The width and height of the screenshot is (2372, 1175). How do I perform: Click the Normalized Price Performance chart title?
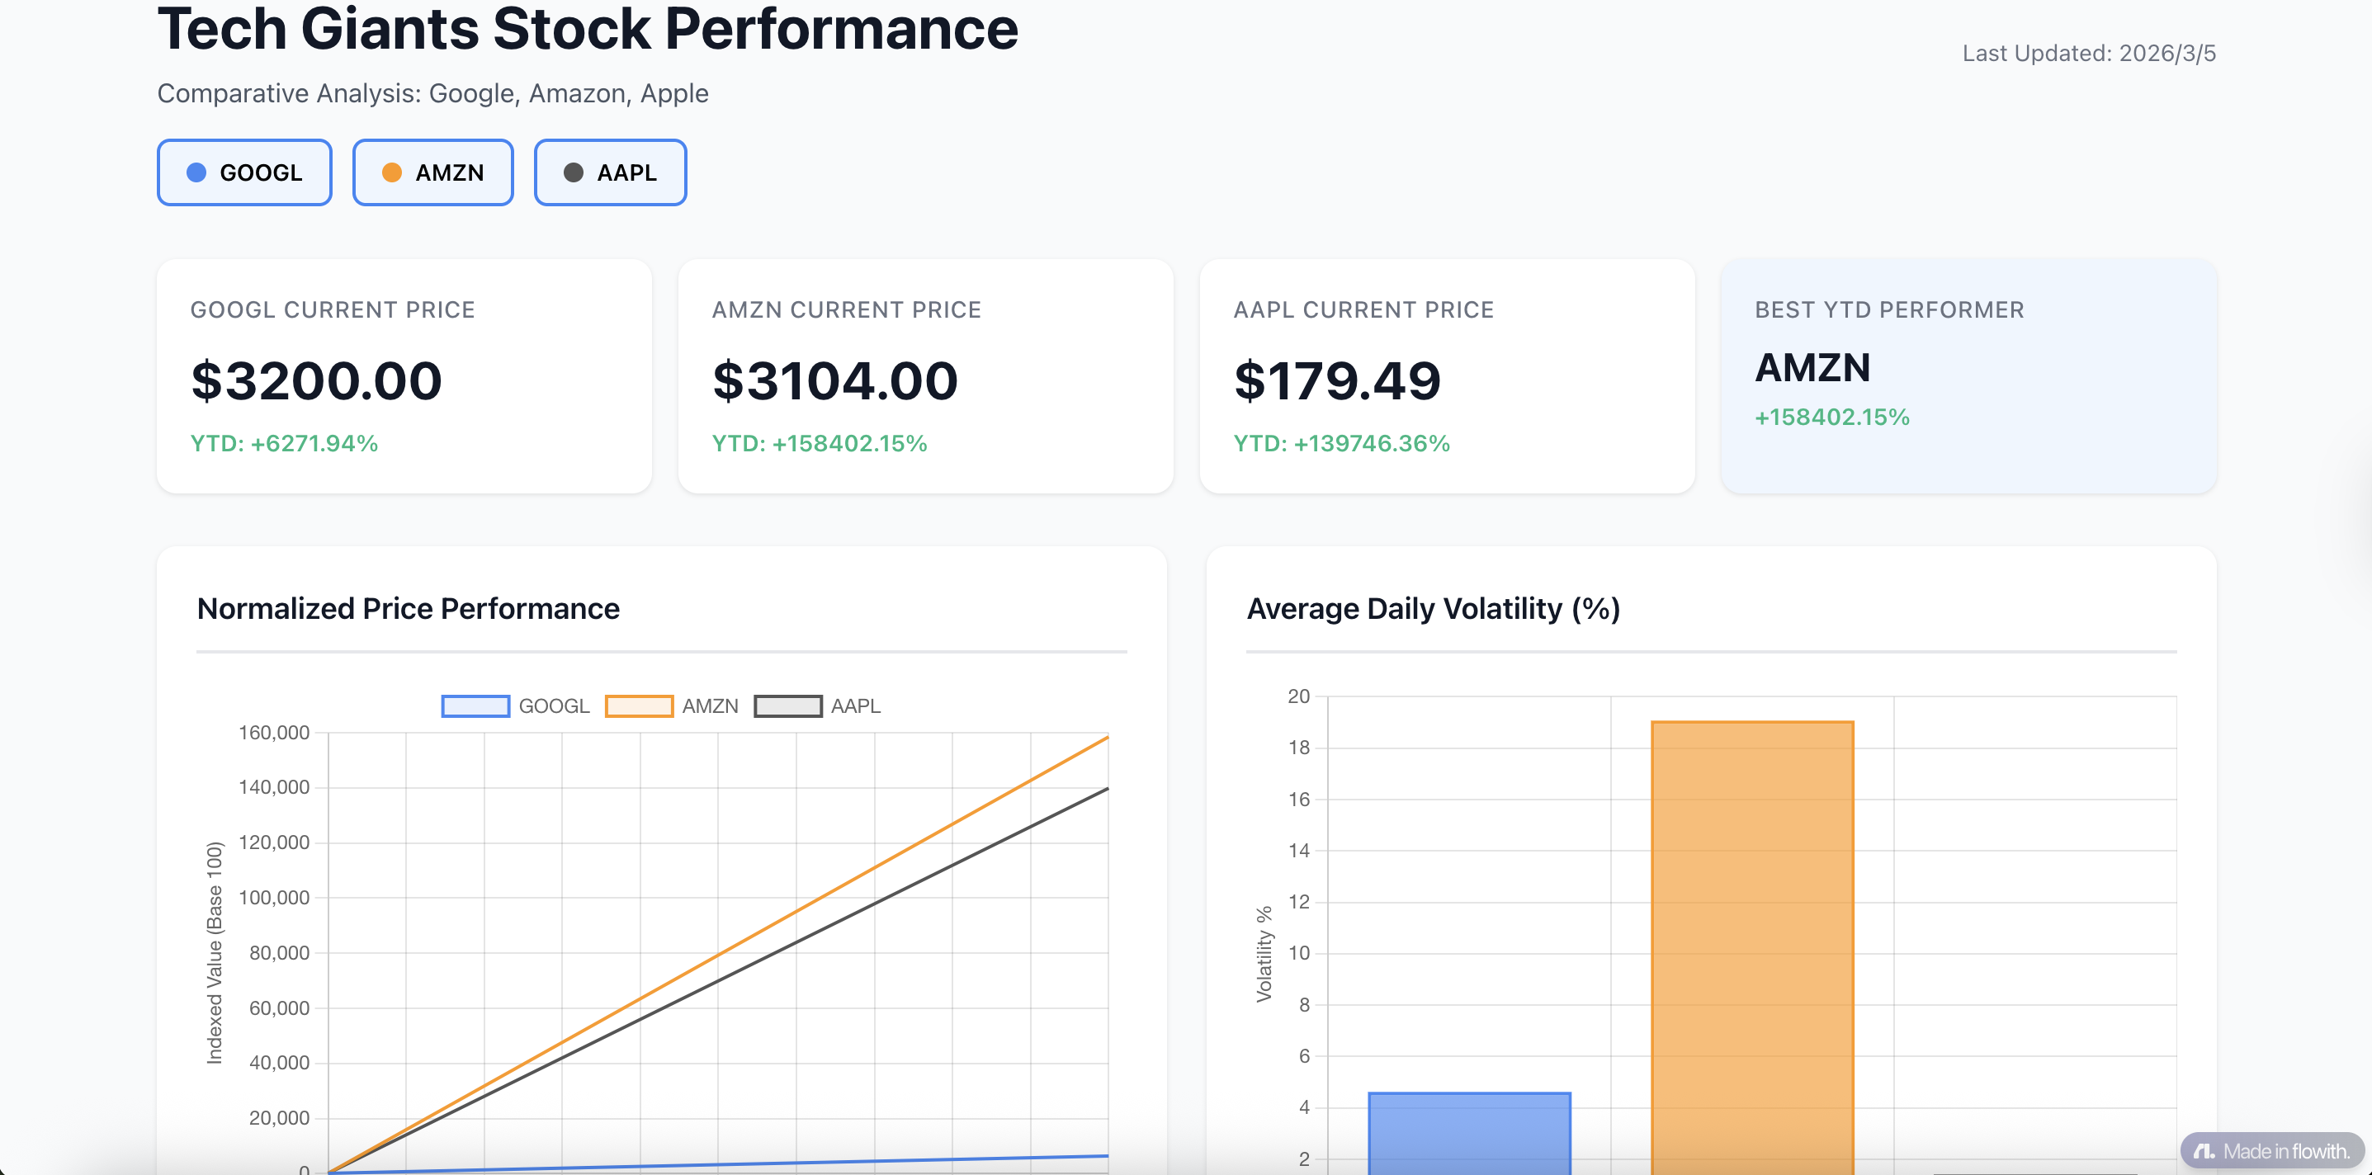407,608
